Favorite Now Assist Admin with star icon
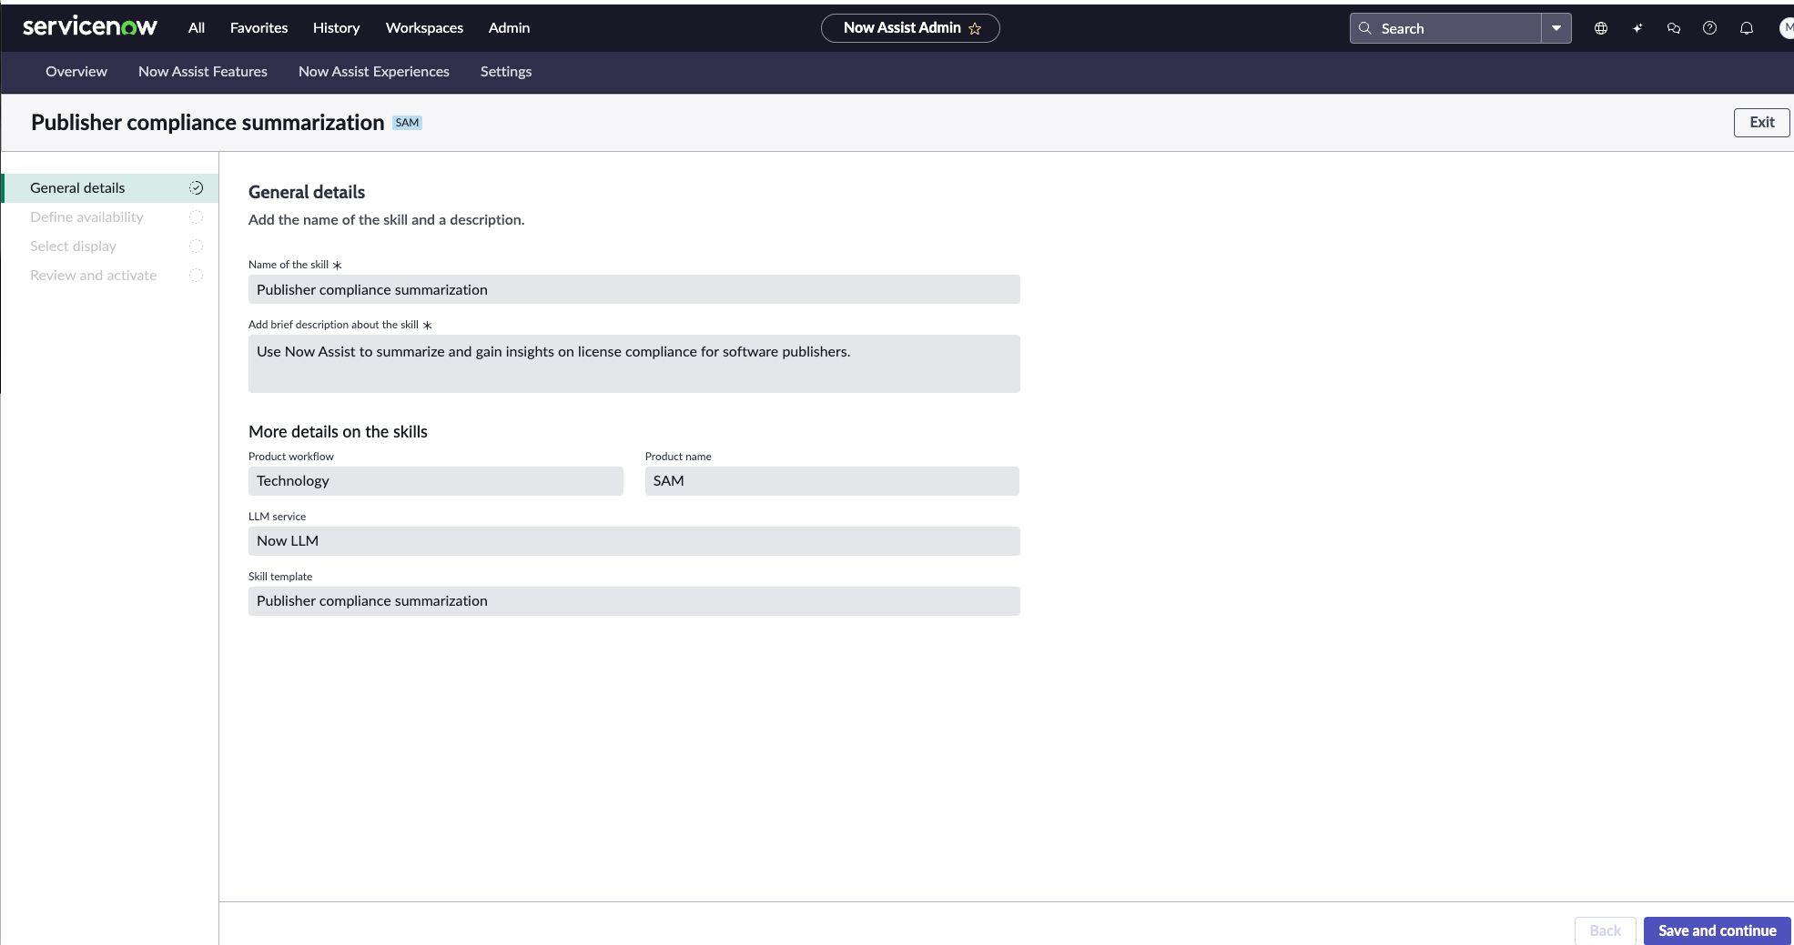 point(975,28)
